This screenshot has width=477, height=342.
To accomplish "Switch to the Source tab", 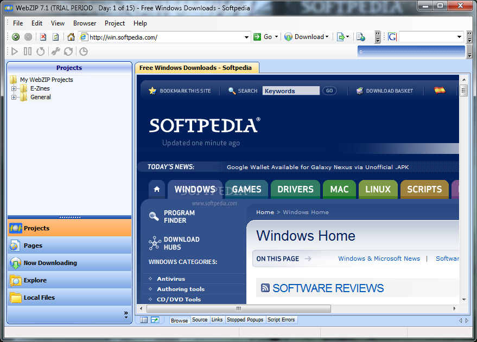I will (200, 320).
